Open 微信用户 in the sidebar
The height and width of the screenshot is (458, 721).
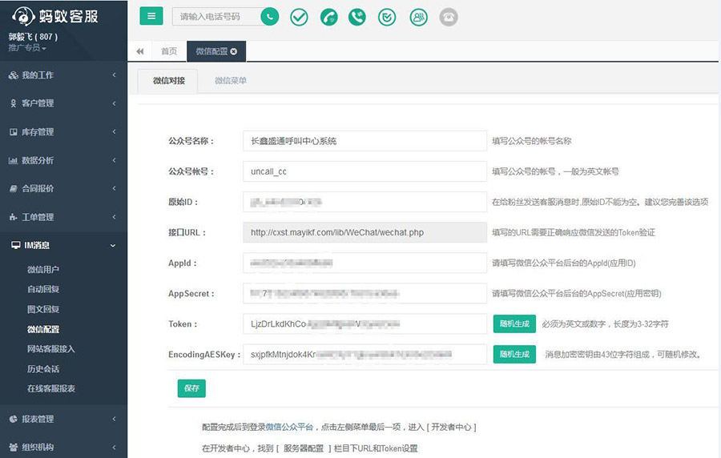[x=42, y=270]
